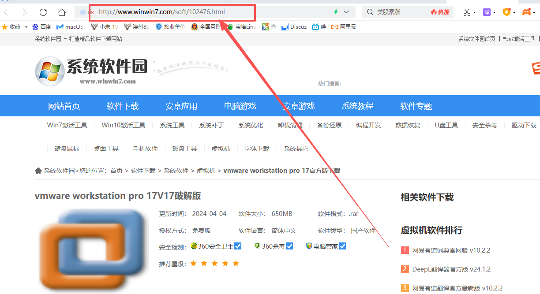Click the search magnifier icon

click(x=370, y=12)
